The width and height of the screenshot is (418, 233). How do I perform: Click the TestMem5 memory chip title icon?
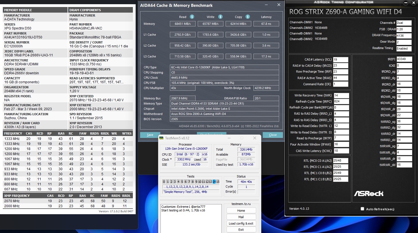[162, 138]
